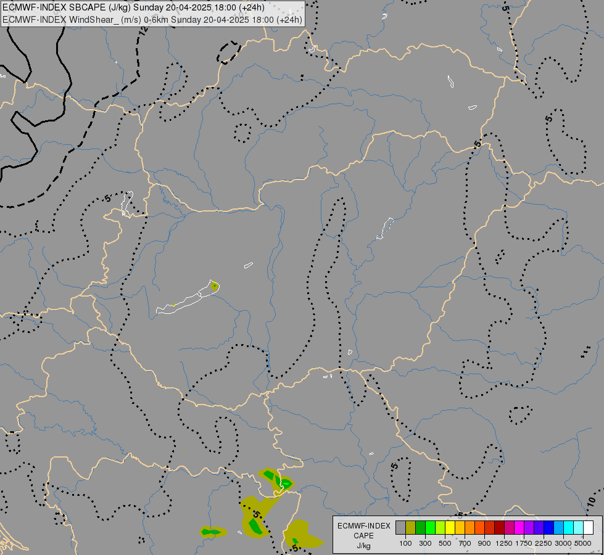
Task: Click the sky blue swatch before 3000
Action: (558, 528)
